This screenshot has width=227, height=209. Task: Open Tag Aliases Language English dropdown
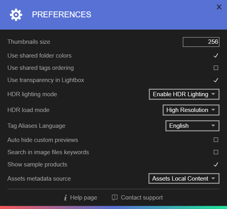pyautogui.click(x=192, y=126)
